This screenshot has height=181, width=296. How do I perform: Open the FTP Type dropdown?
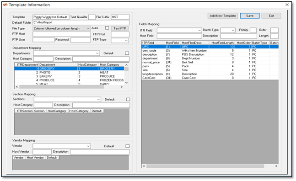[120, 40]
